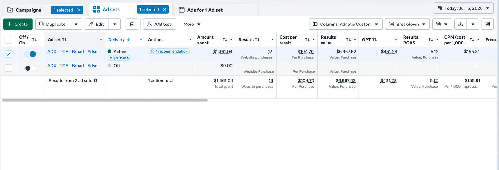Open Results column options arrow
This screenshot has width=499, height=170.
point(273,39)
